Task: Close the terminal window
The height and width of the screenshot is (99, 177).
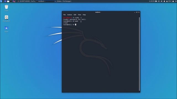Action: tap(139, 12)
